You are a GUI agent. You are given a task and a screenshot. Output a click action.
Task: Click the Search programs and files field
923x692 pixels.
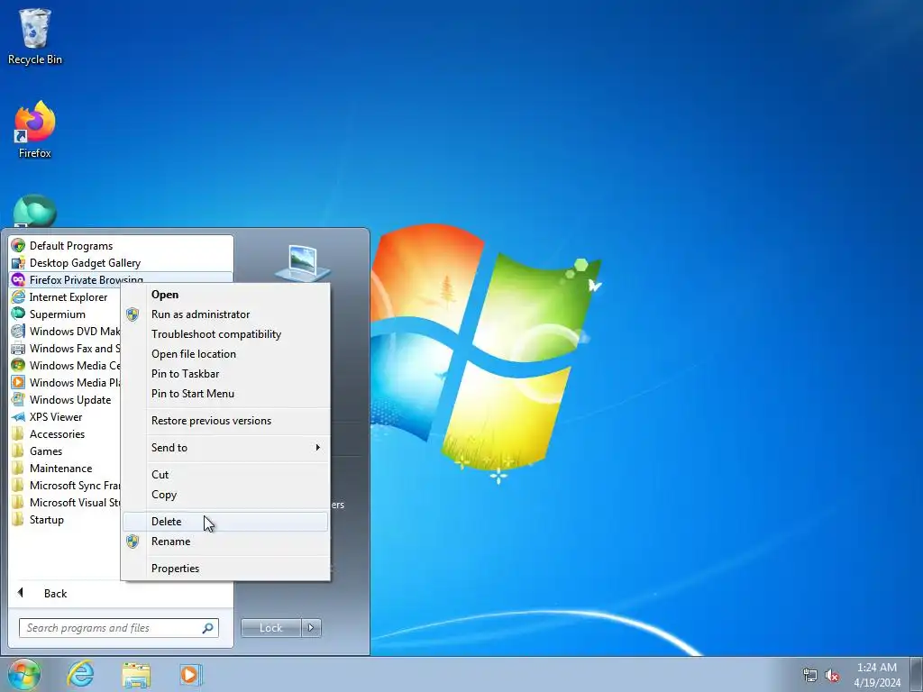point(119,628)
